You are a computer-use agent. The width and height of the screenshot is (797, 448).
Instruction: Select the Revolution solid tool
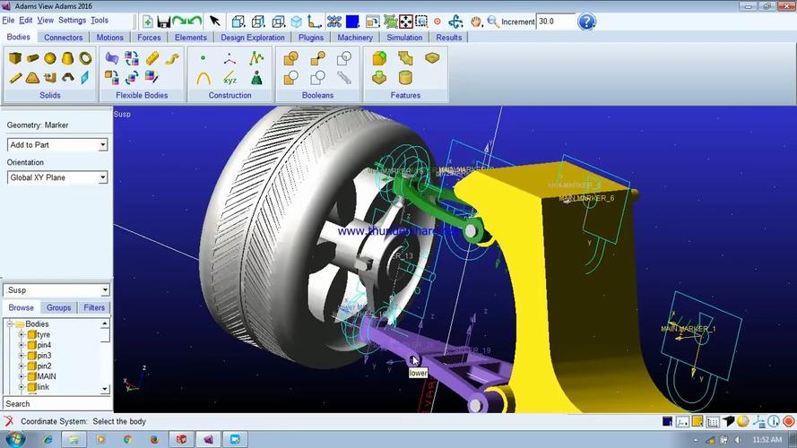67,78
